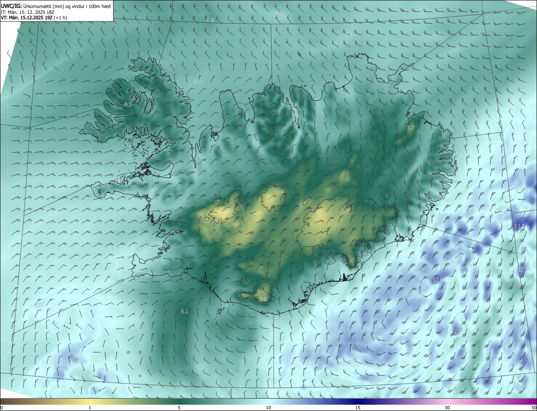Select the VT: Mán. 15.12.2025 19Z line
537x411 pixels.
tap(34, 18)
